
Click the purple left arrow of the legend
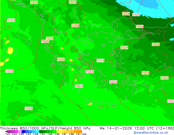click(6, 131)
